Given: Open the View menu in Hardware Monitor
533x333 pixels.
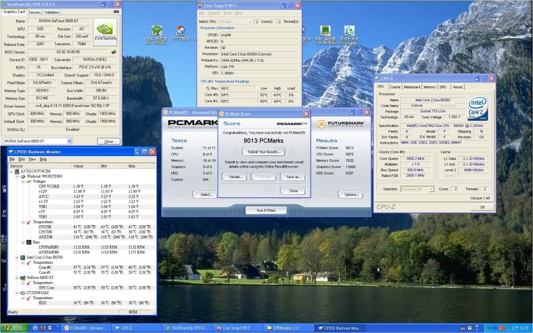Looking at the screenshot, I should click(x=32, y=159).
